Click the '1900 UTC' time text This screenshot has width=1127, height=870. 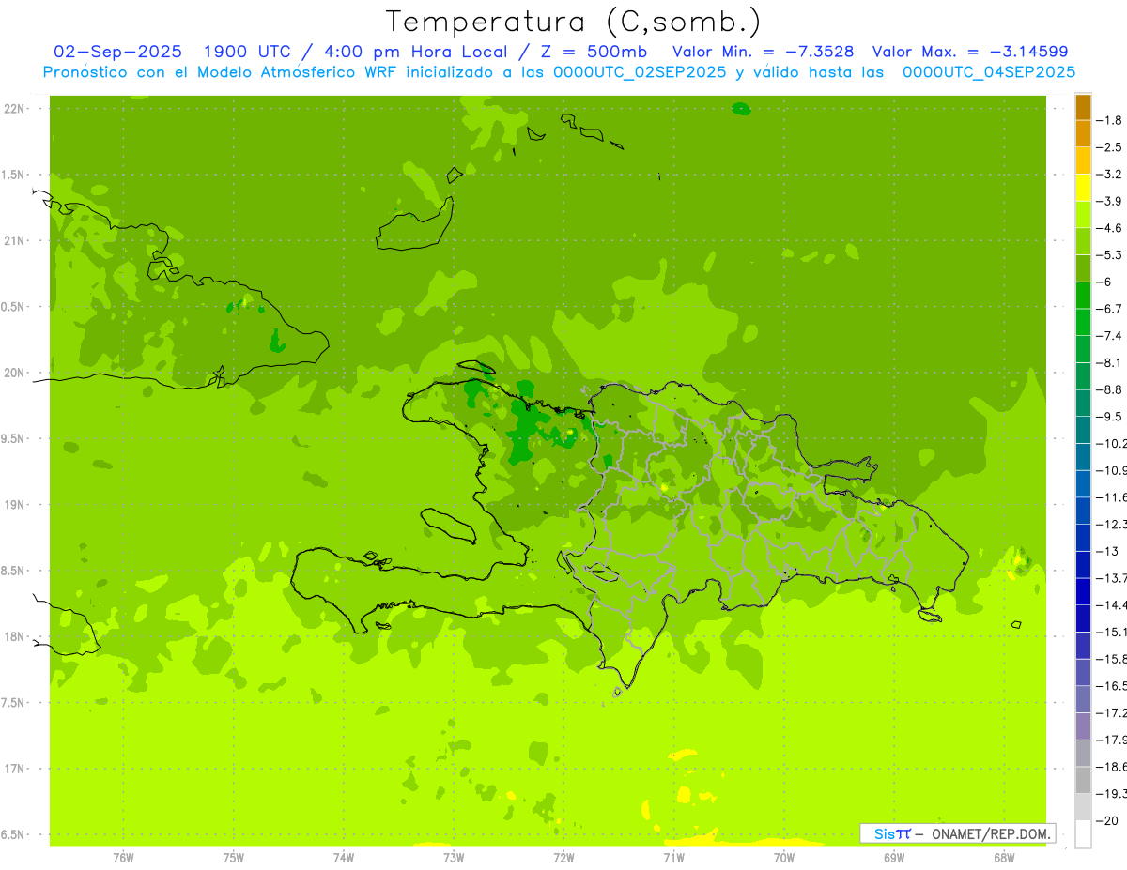click(246, 52)
